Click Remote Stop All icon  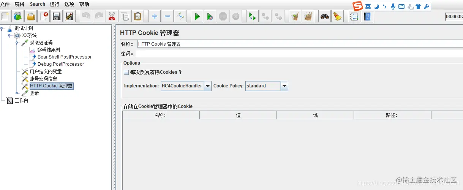pos(265,16)
